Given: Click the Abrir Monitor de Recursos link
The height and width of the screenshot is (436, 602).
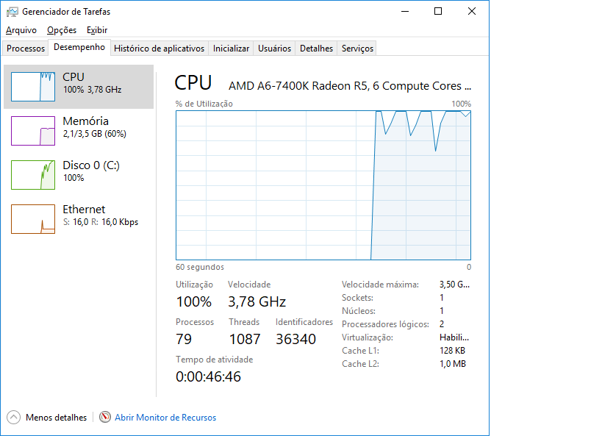Looking at the screenshot, I should [x=165, y=418].
